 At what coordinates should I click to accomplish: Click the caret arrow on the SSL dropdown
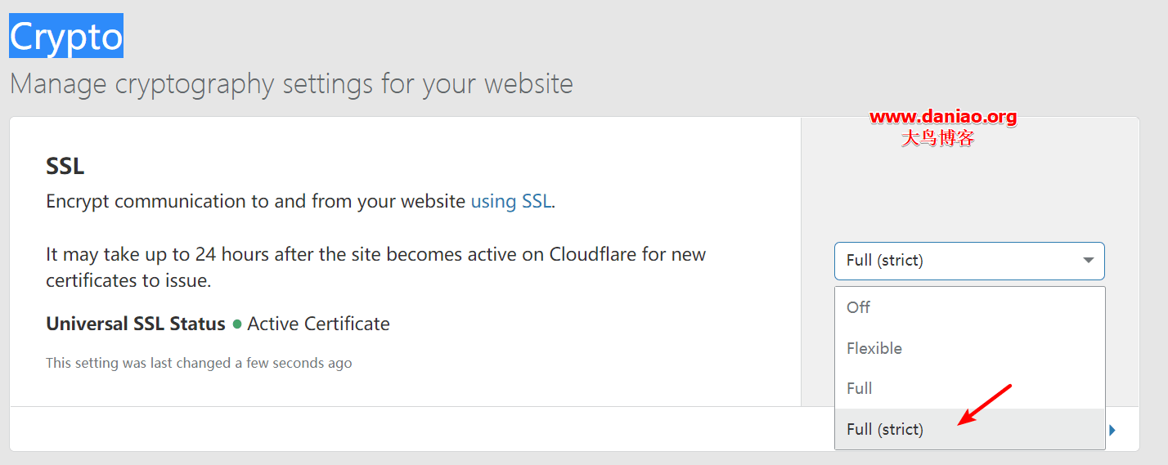(x=1088, y=261)
